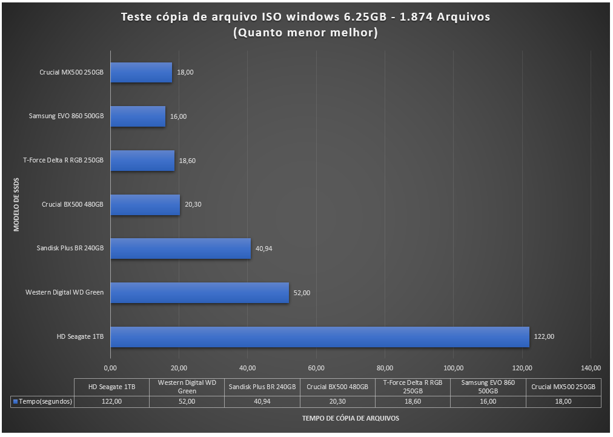
Task: Click the Samsung EVO 860 500GB axis label
Action: [67, 116]
